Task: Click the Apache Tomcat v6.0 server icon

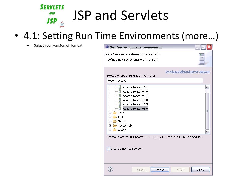Action: point(119,108)
